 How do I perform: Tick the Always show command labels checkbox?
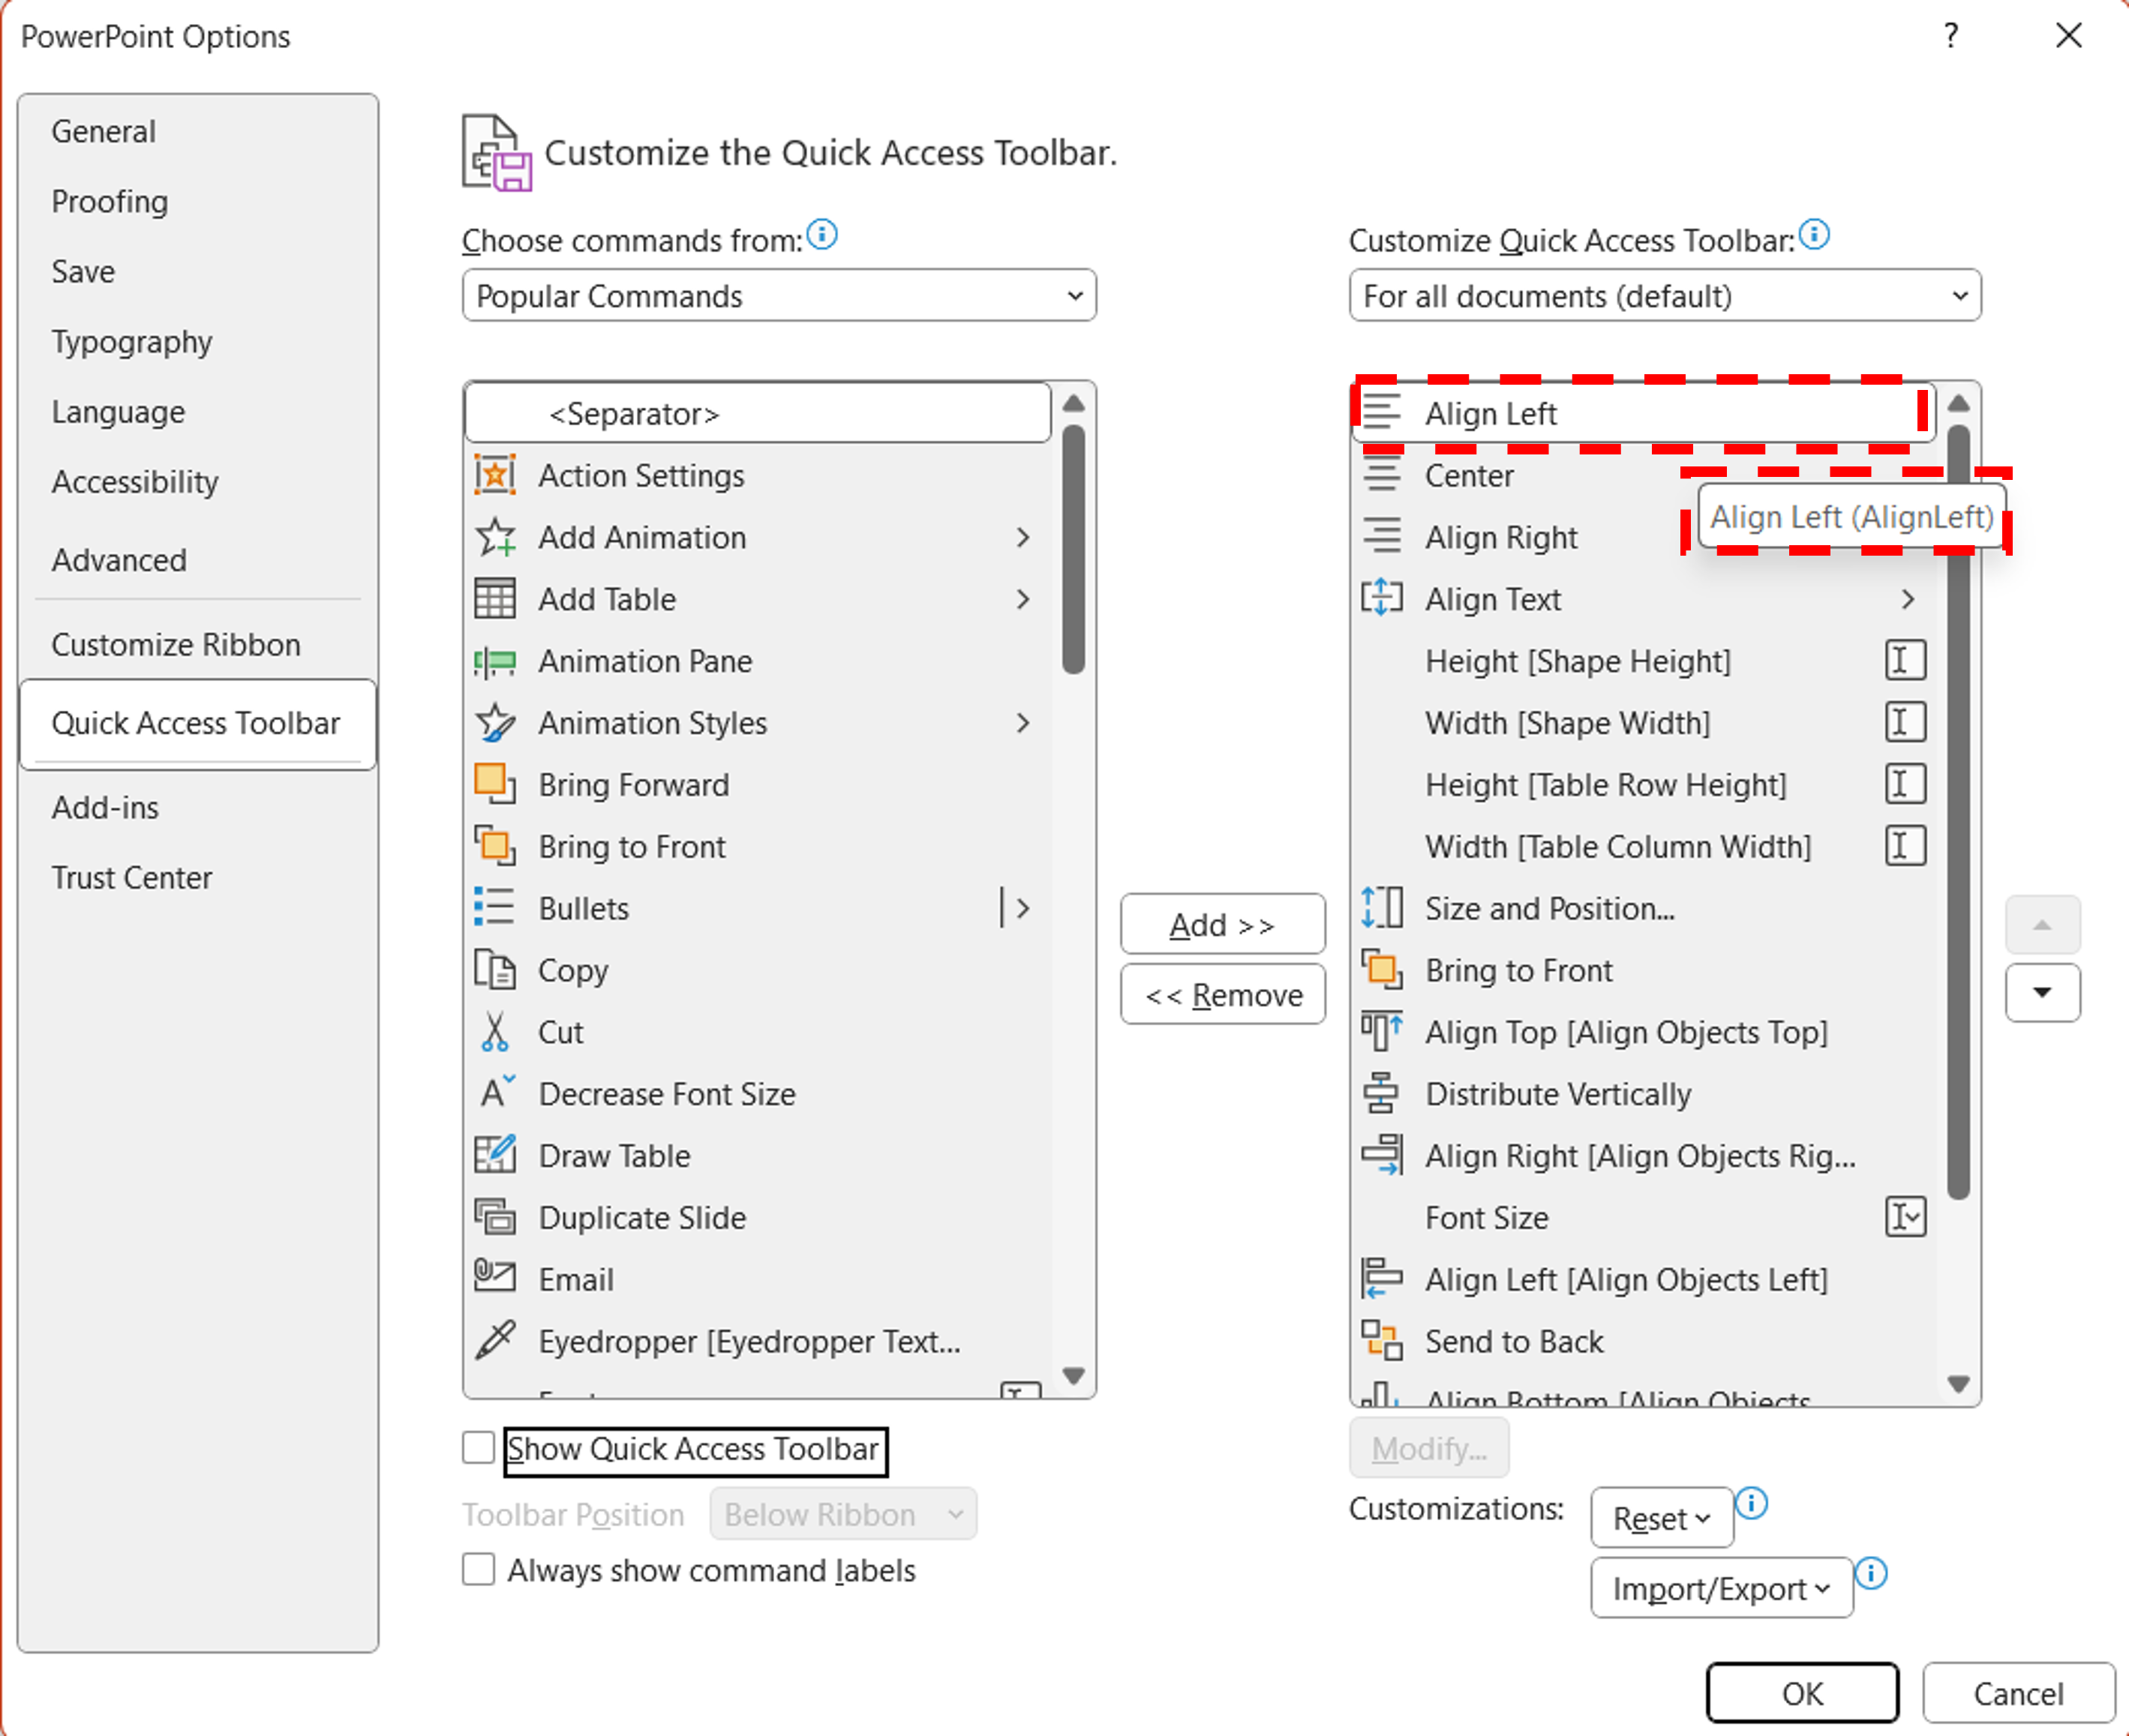(478, 1569)
